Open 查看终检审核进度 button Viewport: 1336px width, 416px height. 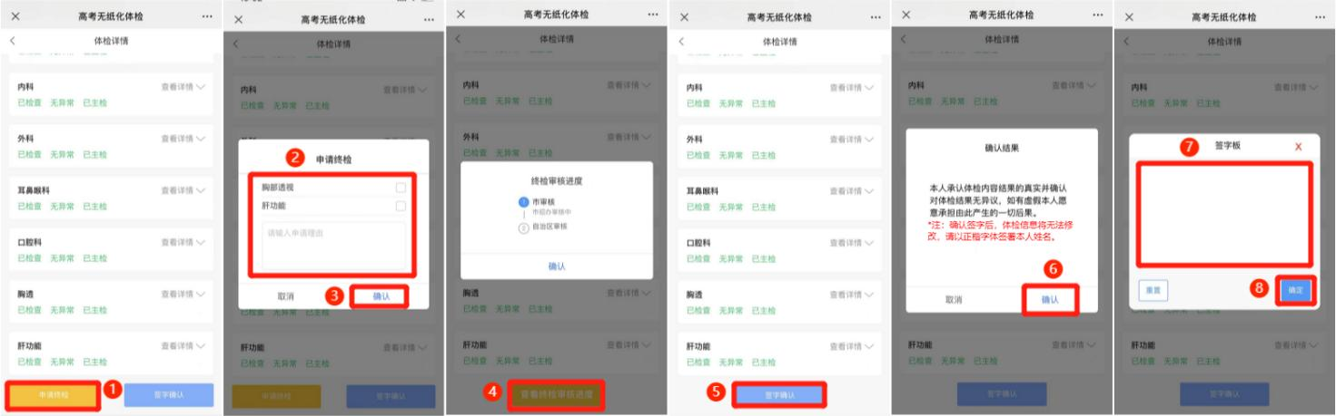556,395
